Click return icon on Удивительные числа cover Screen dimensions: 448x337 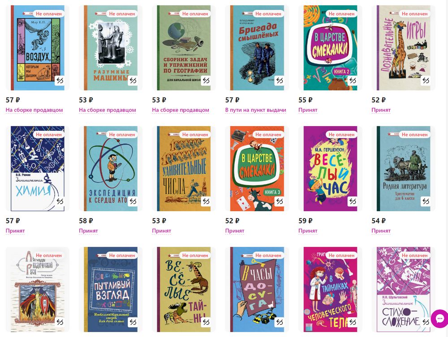[x=206, y=201]
